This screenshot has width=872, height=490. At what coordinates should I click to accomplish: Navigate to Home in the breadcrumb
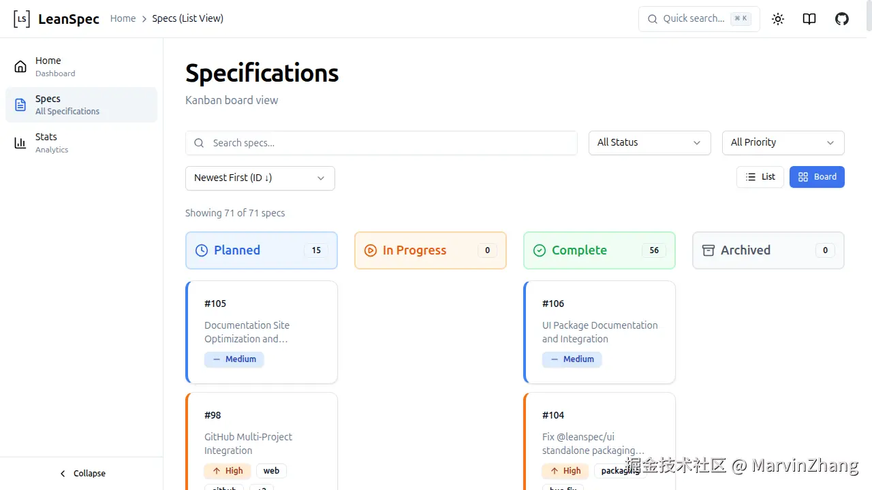pos(123,18)
